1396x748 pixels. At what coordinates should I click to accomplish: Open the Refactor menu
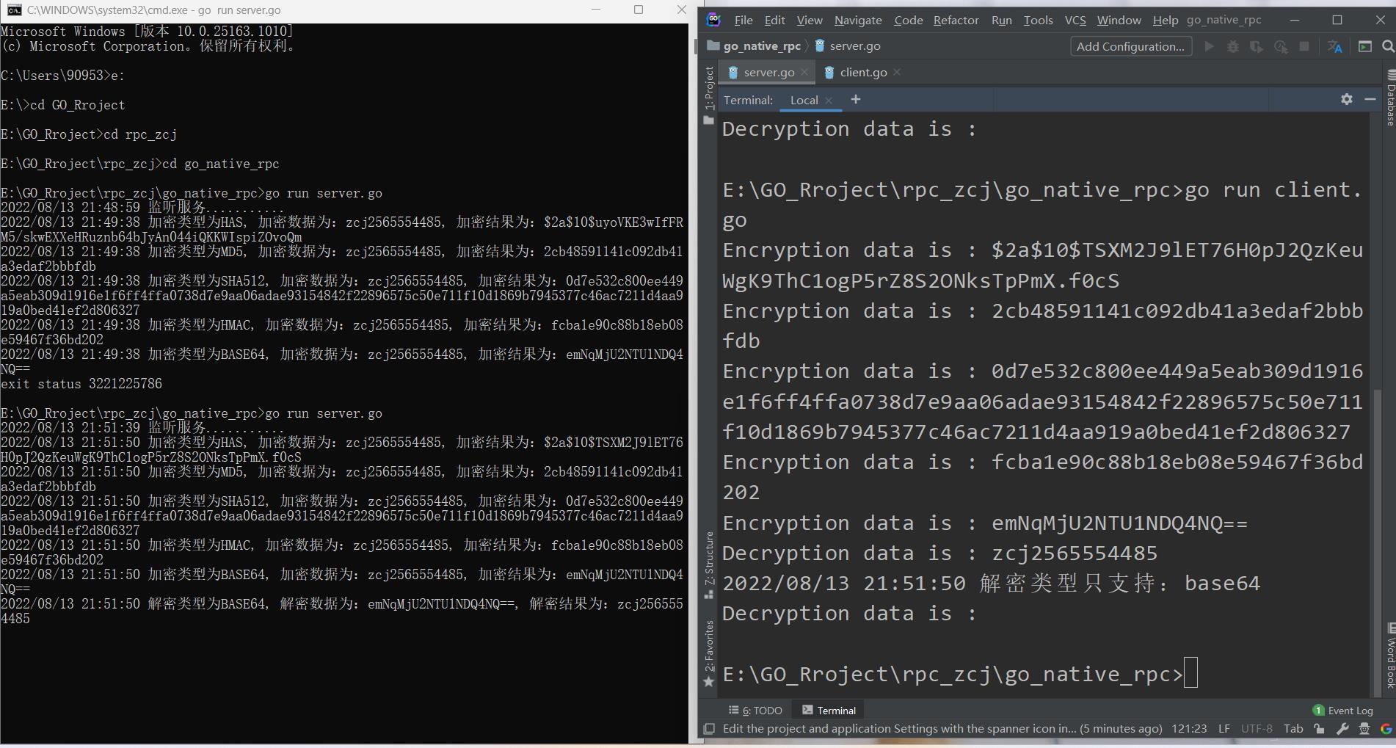coord(955,20)
